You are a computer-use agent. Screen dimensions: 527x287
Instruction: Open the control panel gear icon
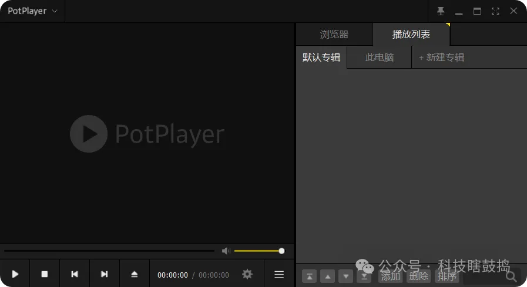tap(247, 274)
